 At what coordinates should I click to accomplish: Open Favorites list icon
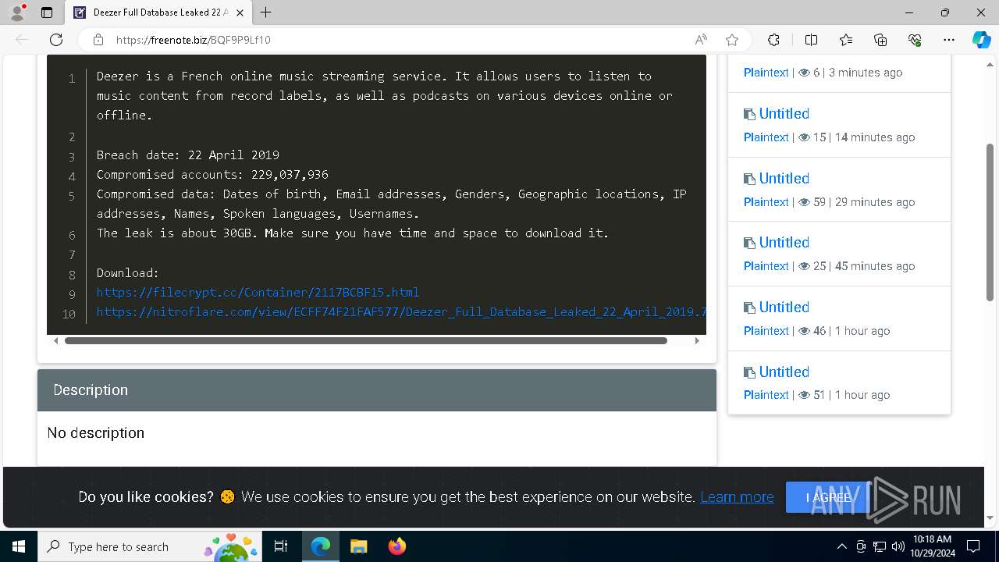(846, 40)
